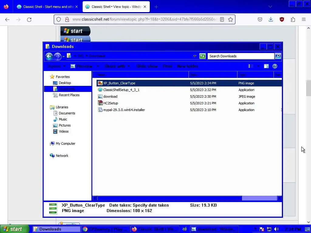Click the Forward arrow in Downloads Explorer
311x233 pixels.
57,56
